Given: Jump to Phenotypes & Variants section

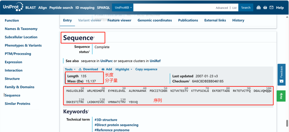Looking at the screenshot, I should coord(23,45).
